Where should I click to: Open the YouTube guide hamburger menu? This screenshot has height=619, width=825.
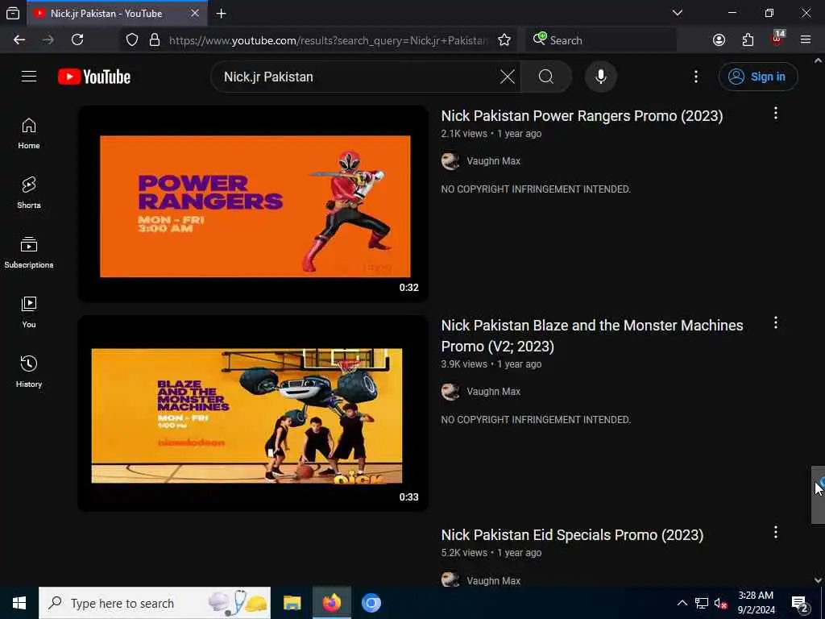pyautogui.click(x=29, y=77)
